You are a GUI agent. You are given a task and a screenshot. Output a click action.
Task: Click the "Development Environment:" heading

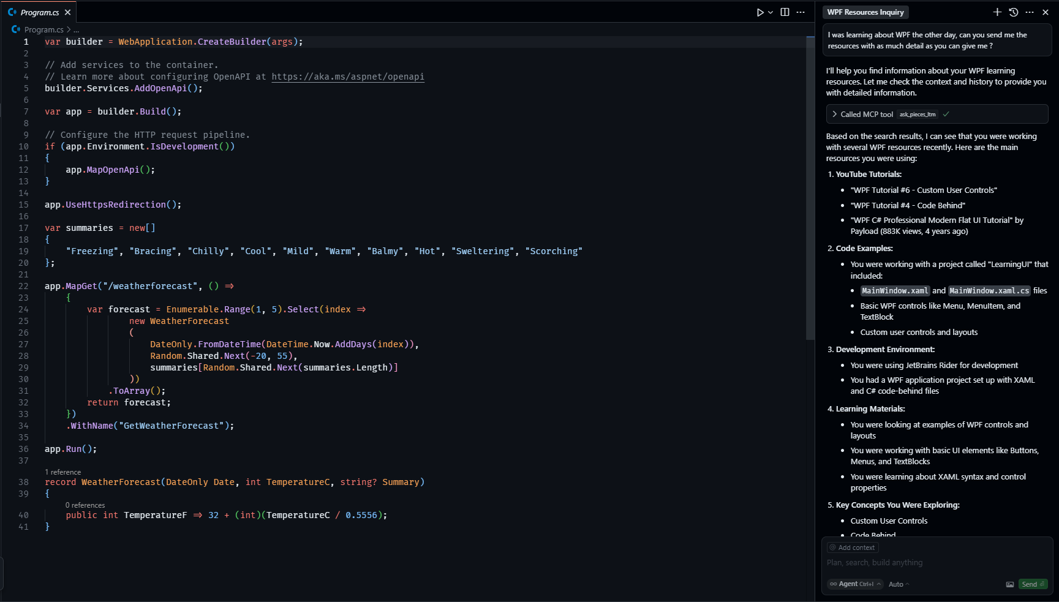pos(885,350)
